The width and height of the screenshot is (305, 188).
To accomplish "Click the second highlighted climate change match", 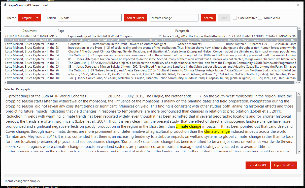I will tap(217, 131).
